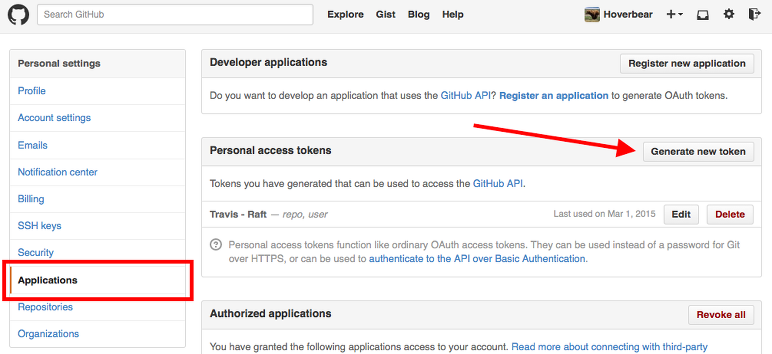Click the question mark help icon
This screenshot has height=354, width=772.
[x=216, y=244]
